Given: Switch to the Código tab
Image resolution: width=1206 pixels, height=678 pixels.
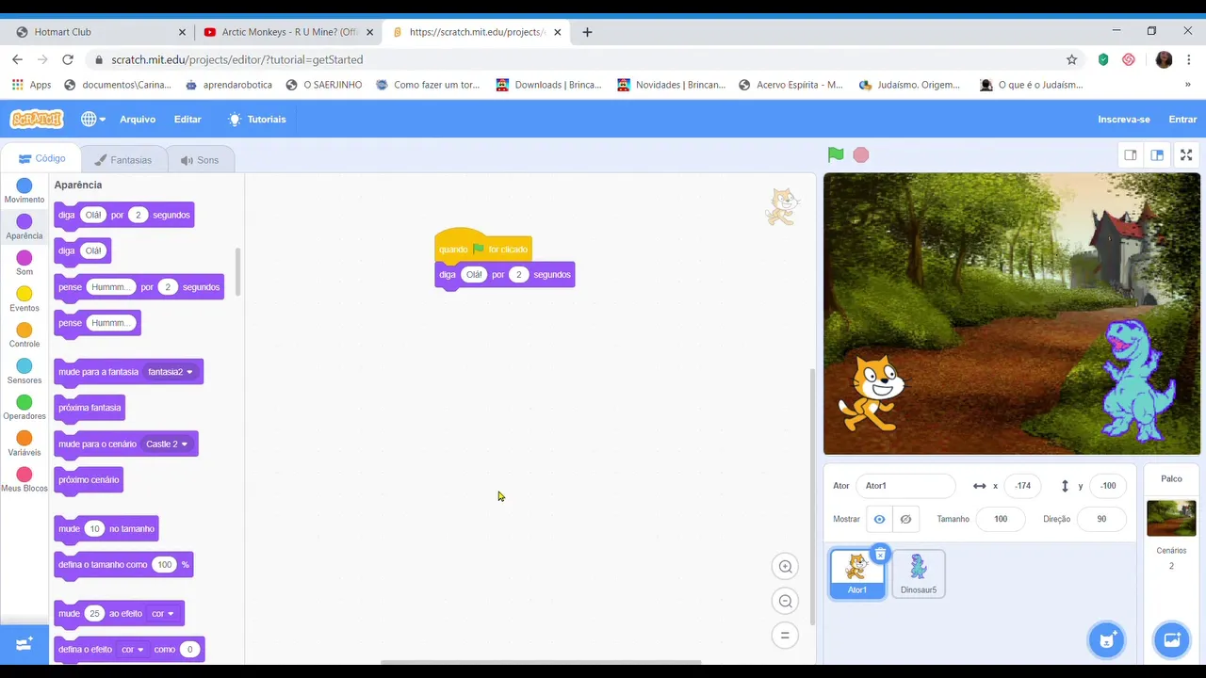Looking at the screenshot, I should 41,159.
